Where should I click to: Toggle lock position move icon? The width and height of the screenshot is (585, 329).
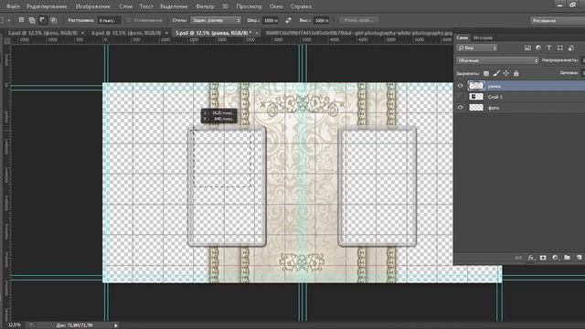[506, 73]
